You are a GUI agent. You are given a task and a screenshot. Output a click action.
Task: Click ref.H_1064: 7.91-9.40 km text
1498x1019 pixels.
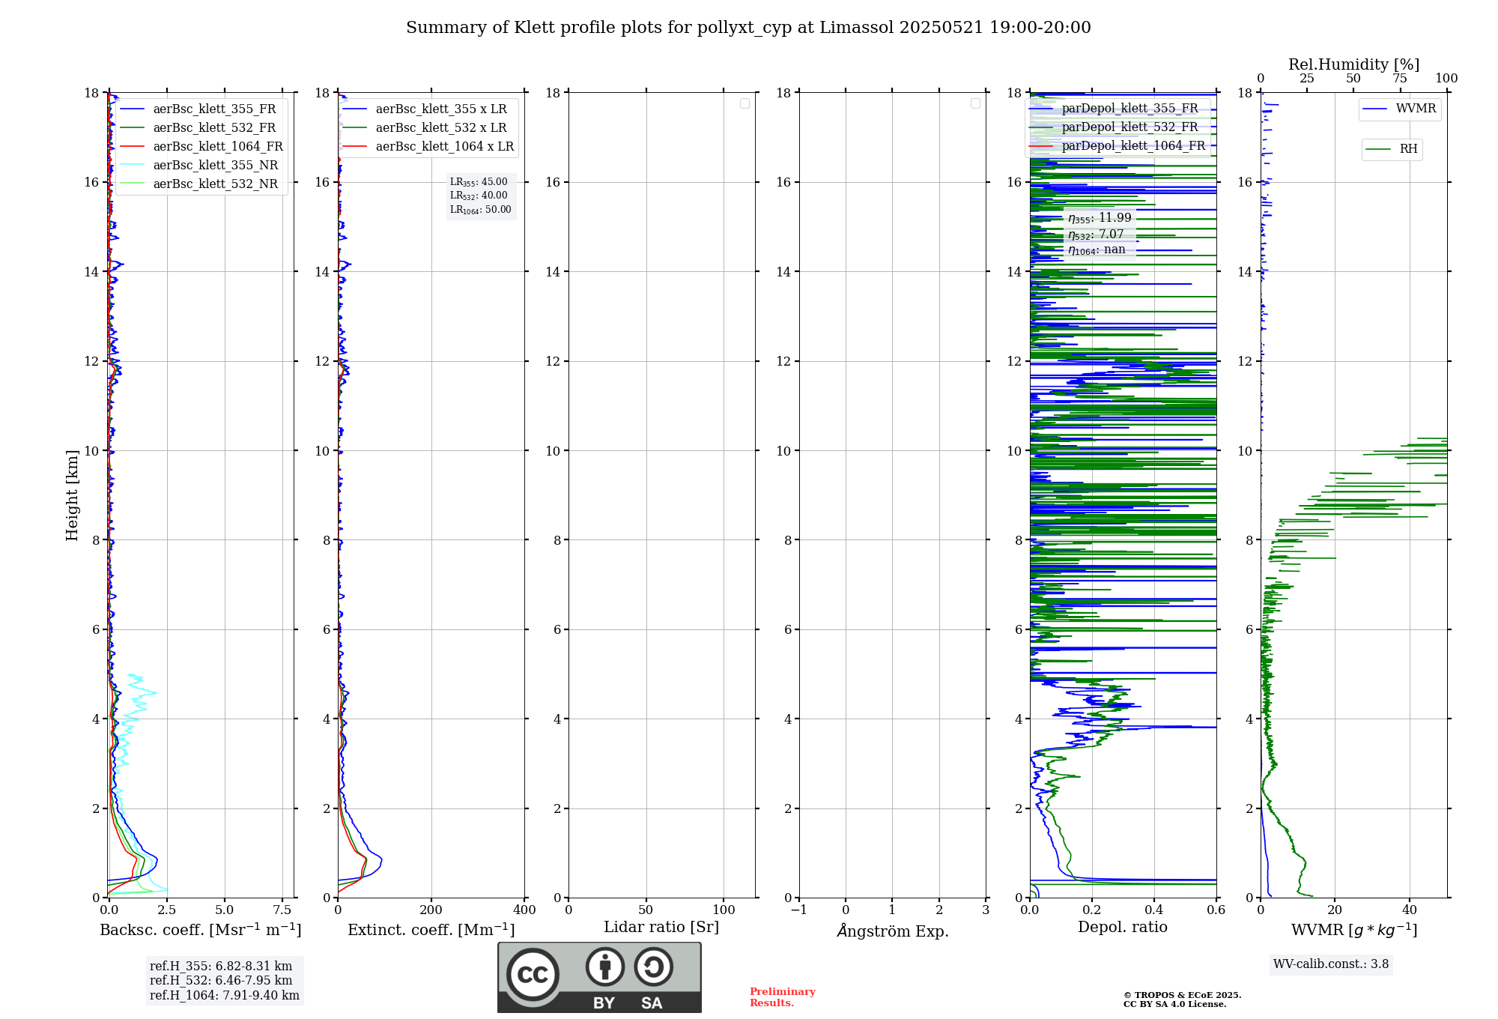[x=225, y=996]
